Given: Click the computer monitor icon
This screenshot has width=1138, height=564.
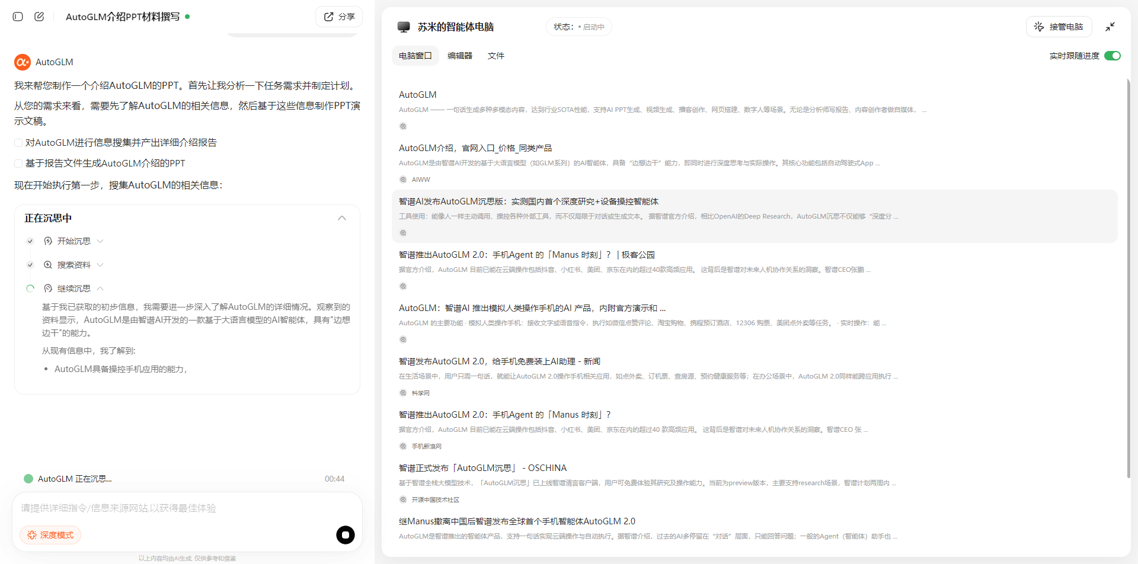Looking at the screenshot, I should 404,27.
